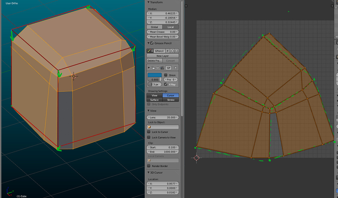Image resolution: width=338 pixels, height=198 pixels.
Task: Choose Stroke drawing setting
Action: tap(171, 100)
